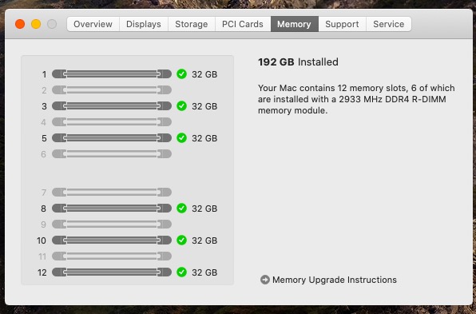Click the 32 GB label for slot 10
Viewport: 476px width, 314px height.
click(204, 240)
